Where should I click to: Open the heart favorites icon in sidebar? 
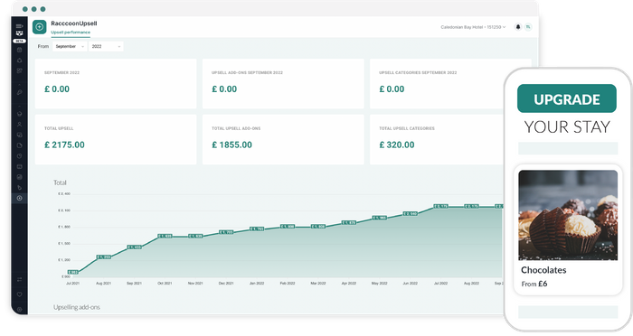point(19,294)
